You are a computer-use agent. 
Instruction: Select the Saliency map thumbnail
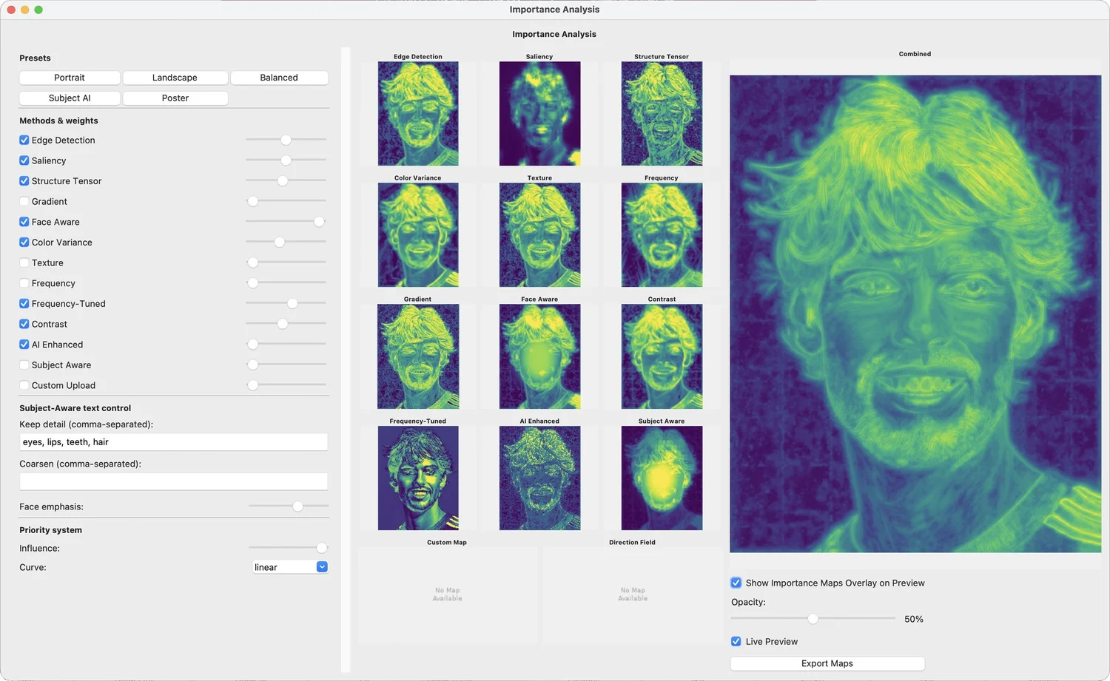(539, 113)
